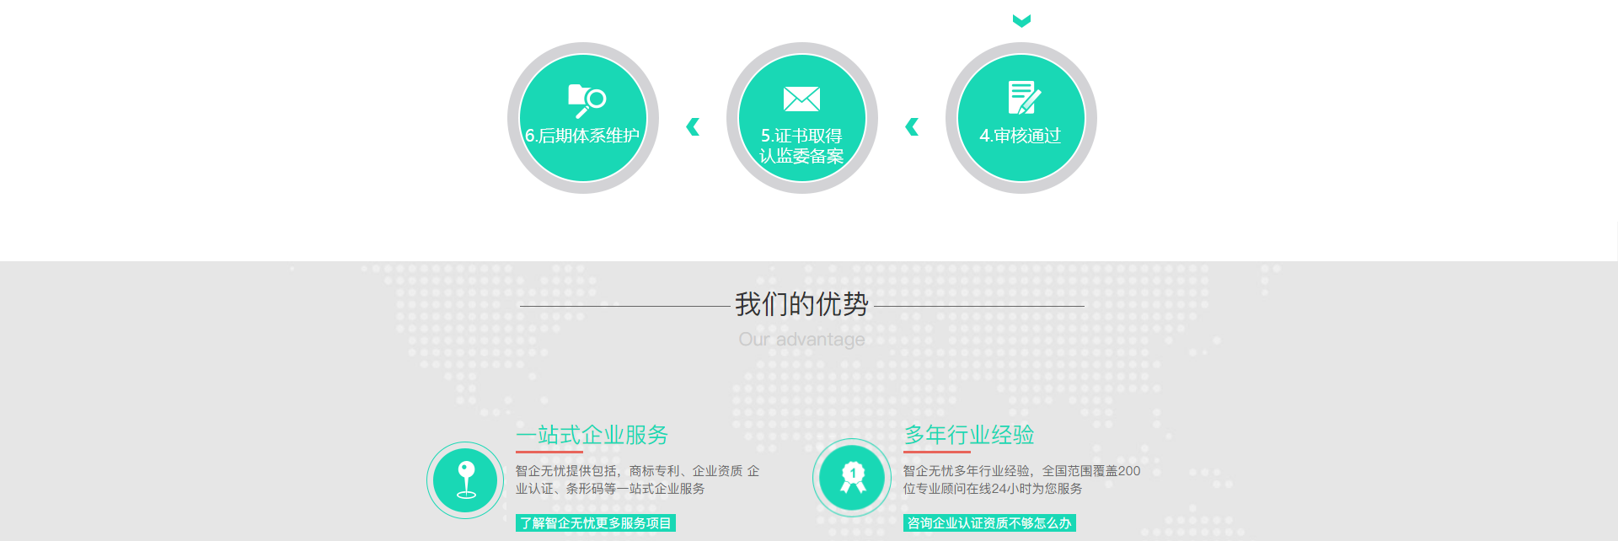Screen dimensions: 1618x541
Task: Select the 5.证书取得 认监委备案 step label
Action: pyautogui.click(x=801, y=146)
